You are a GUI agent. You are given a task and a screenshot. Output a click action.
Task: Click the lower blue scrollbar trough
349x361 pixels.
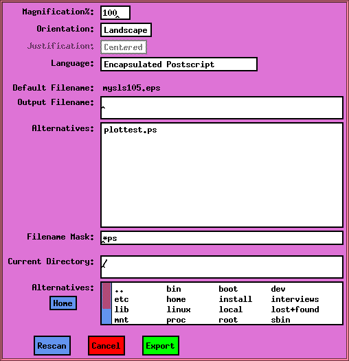click(106, 316)
